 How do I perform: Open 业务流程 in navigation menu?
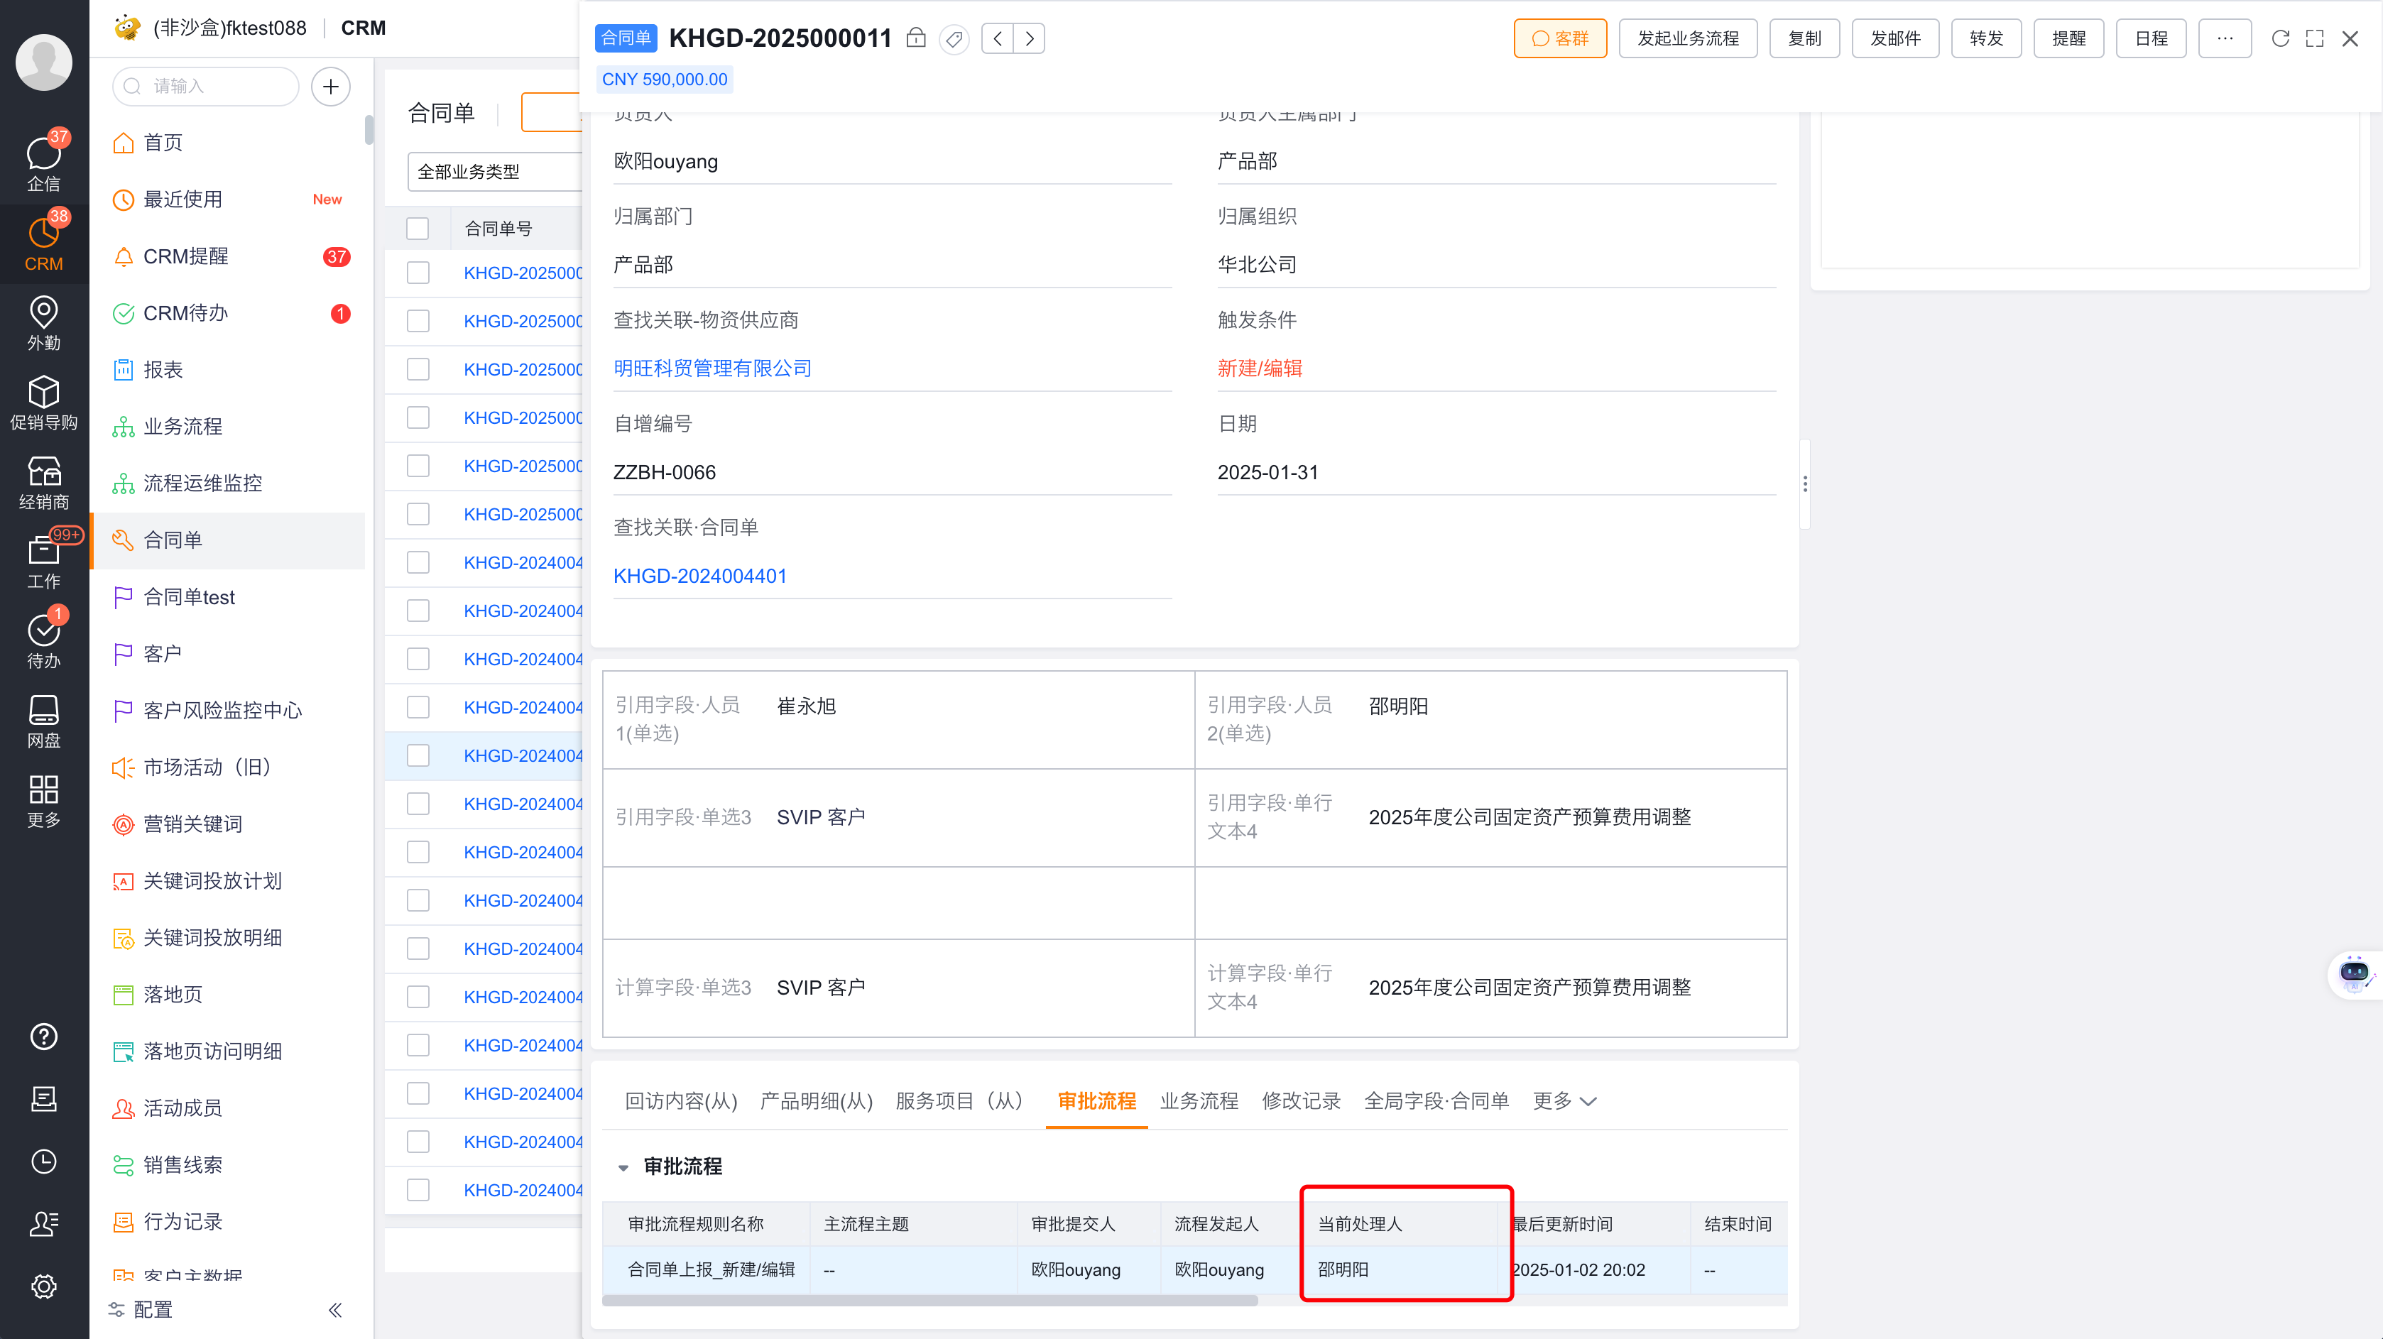click(x=227, y=426)
